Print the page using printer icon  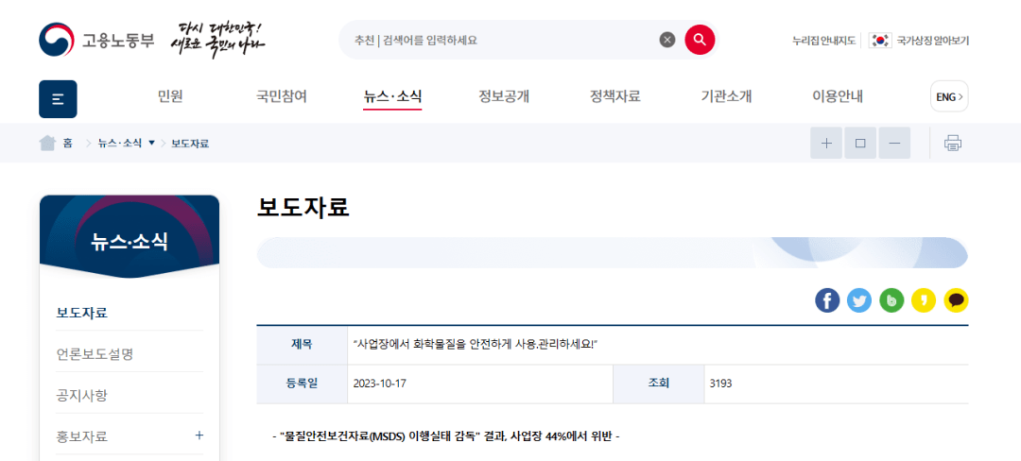pos(953,143)
